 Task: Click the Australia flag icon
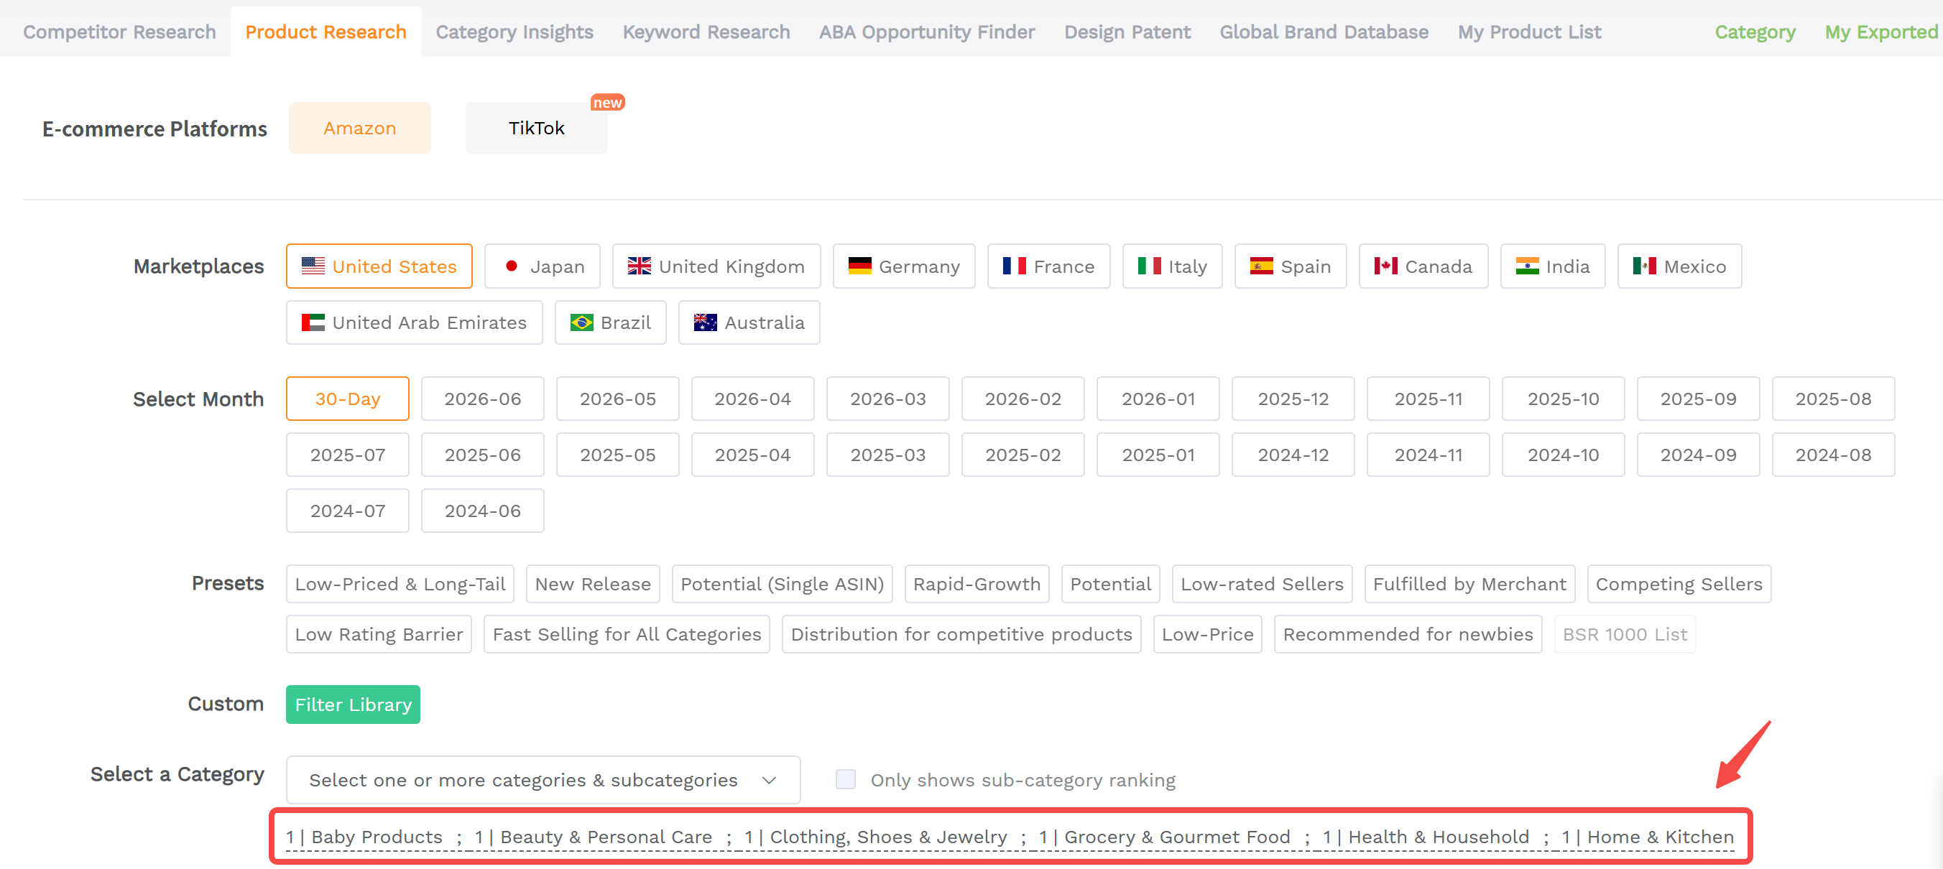[x=705, y=322]
